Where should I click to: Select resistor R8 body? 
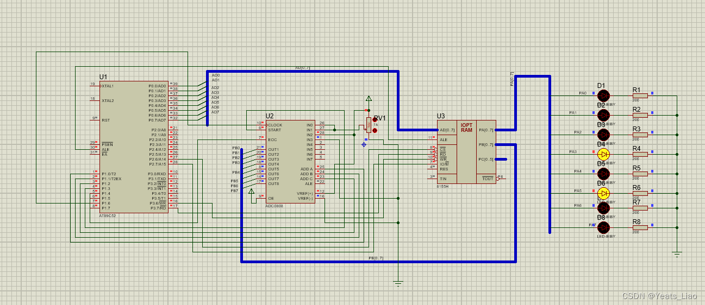pyautogui.click(x=640, y=227)
